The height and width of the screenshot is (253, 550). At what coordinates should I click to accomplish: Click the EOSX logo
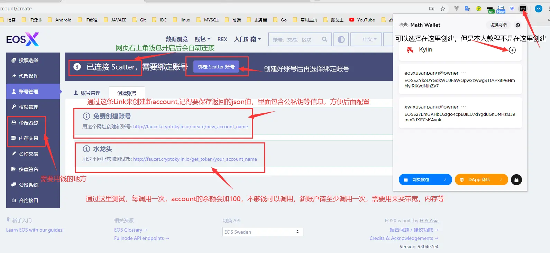coord(22,39)
